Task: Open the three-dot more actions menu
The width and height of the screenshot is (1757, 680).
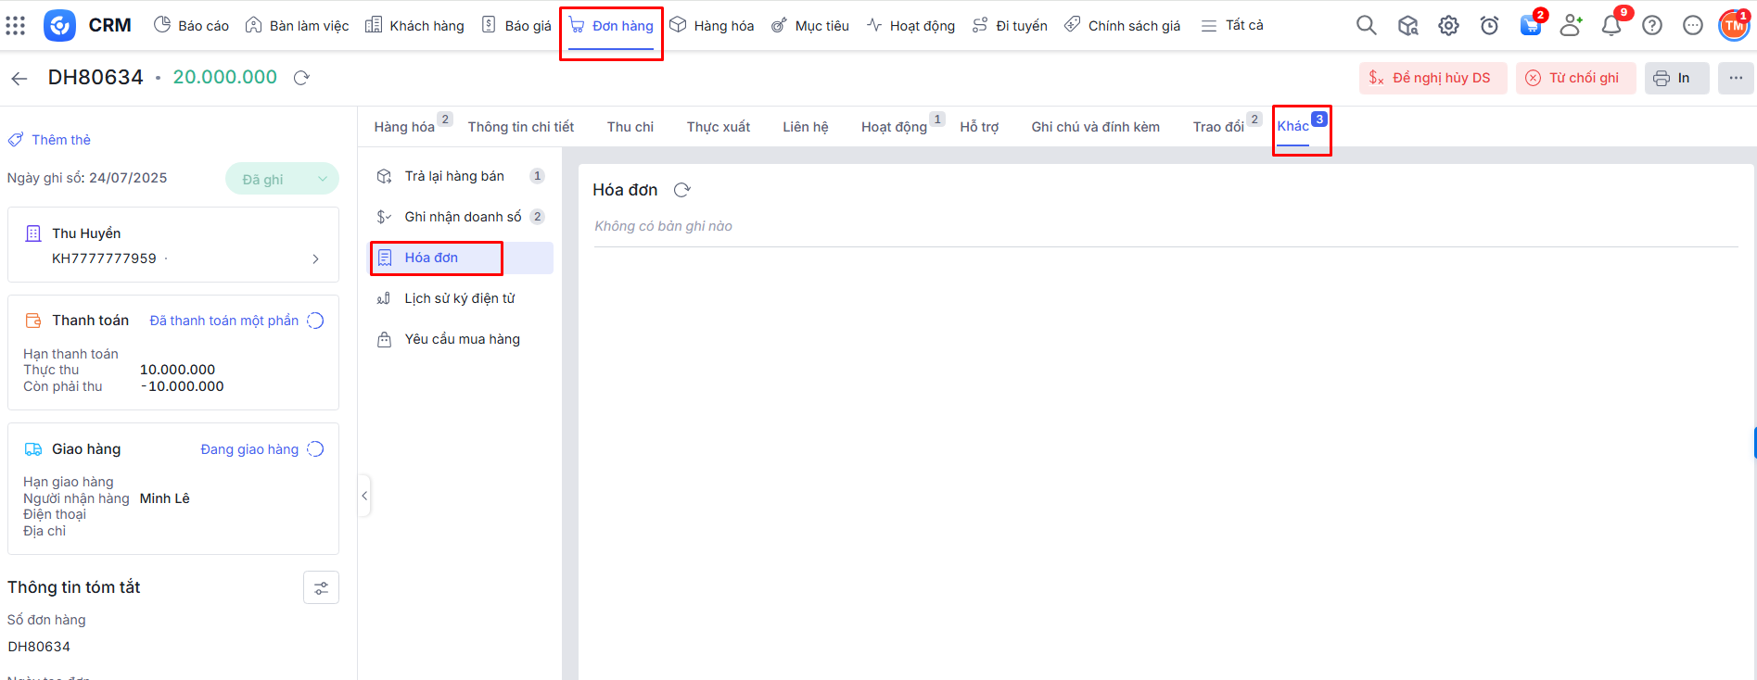Action: tap(1735, 78)
